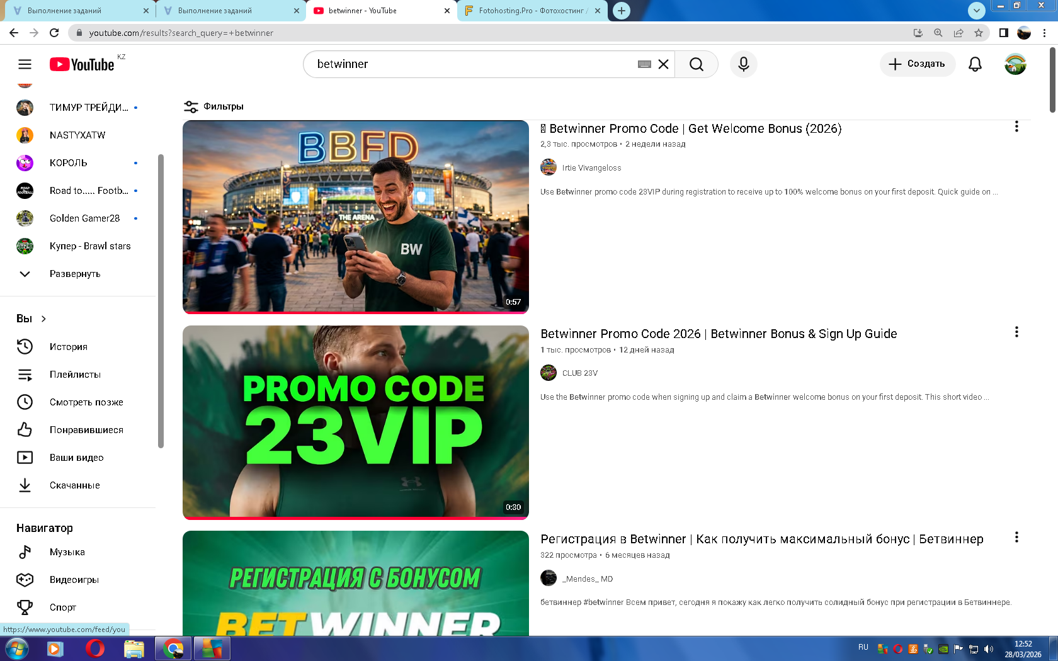Switch to second Выполнение заданий tab
Image resolution: width=1058 pixels, height=661 pixels.
coord(230,11)
